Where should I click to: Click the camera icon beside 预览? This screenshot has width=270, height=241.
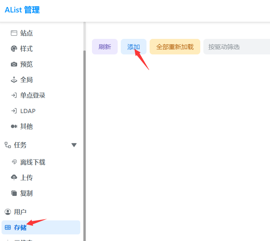tap(14, 64)
